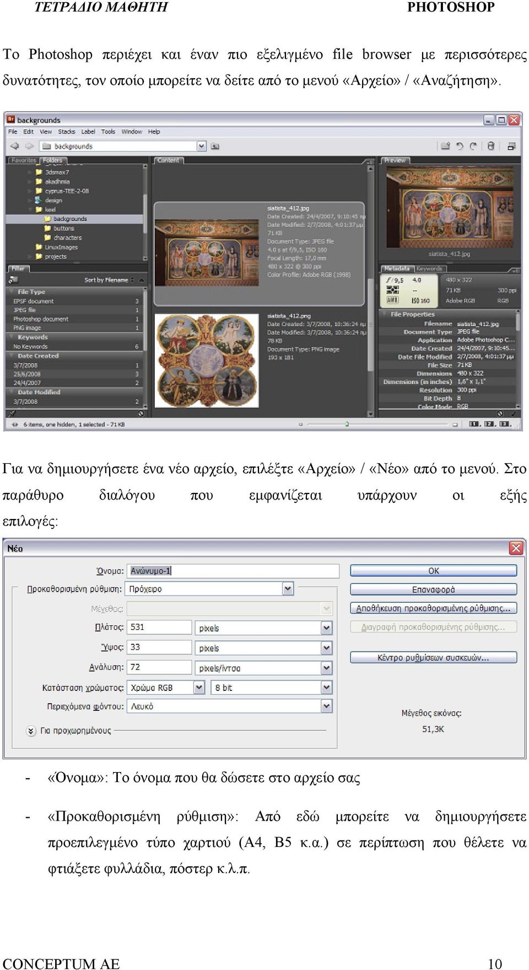
Task: Switch to workspace layout 1 button
Action: point(474,424)
